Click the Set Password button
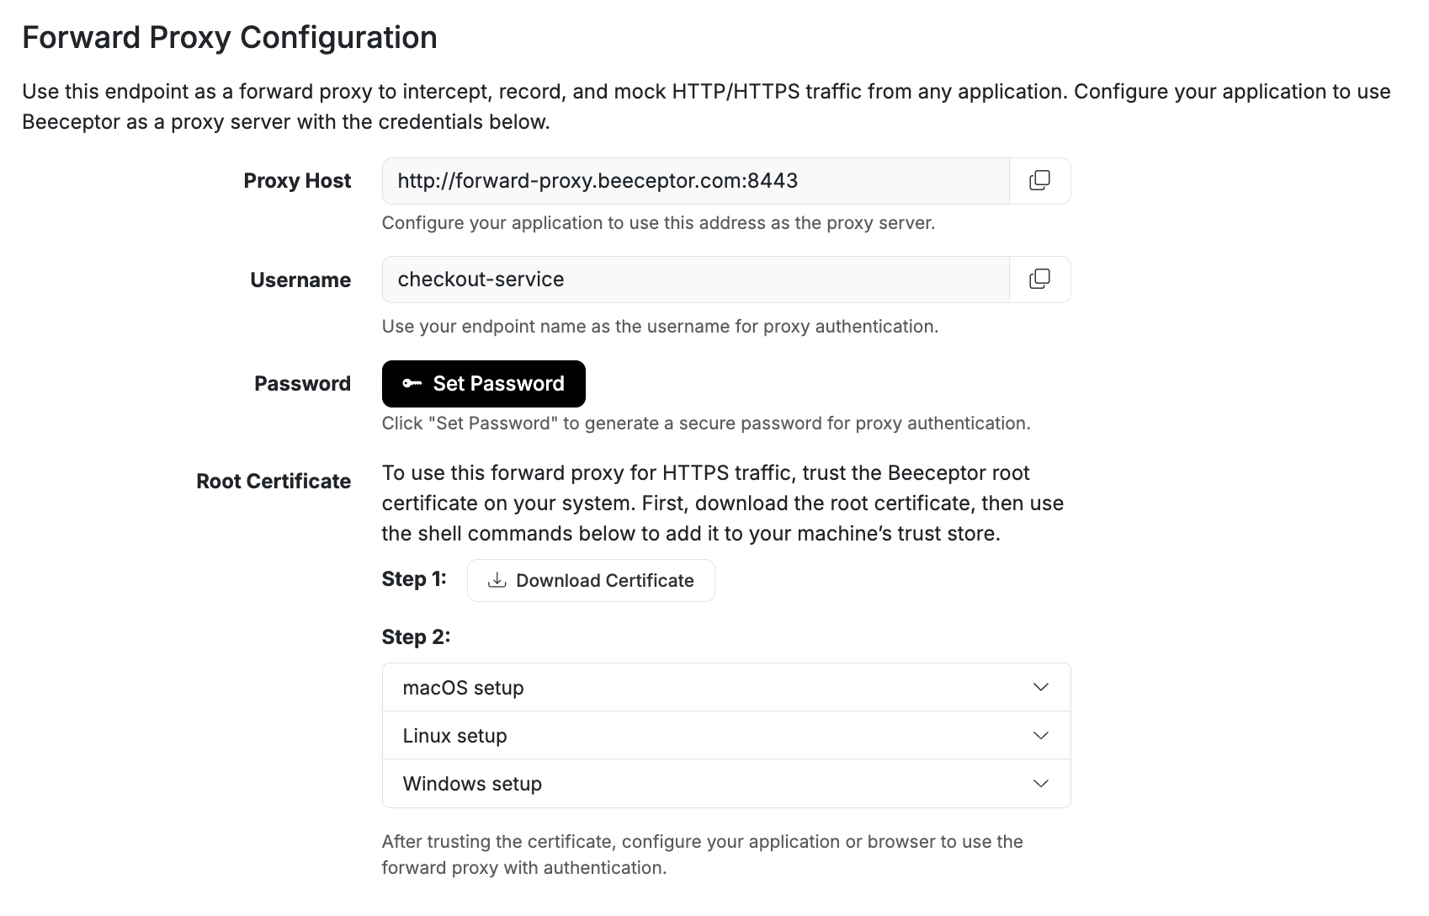Image resolution: width=1429 pixels, height=916 pixels. [483, 383]
